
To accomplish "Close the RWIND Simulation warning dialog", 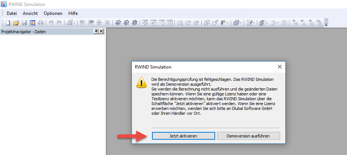I will point(280,67).
